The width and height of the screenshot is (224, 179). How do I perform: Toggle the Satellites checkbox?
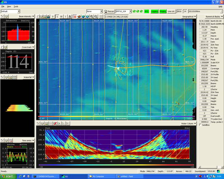point(199,125)
